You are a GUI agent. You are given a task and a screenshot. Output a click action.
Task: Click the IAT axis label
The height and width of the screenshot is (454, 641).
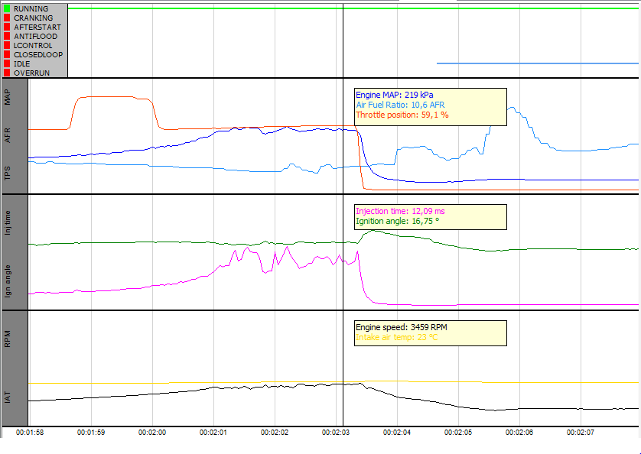pos(8,397)
